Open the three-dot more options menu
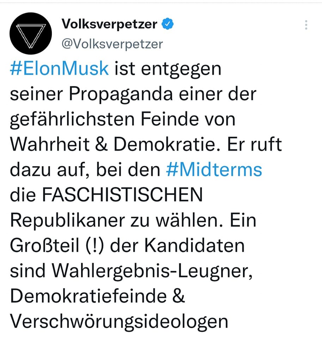 [306, 25]
